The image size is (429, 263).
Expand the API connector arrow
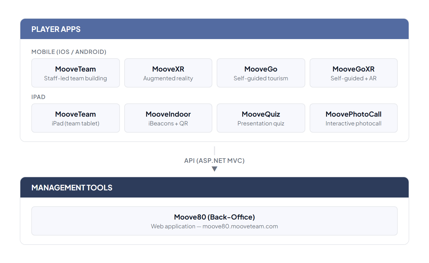coord(214,169)
